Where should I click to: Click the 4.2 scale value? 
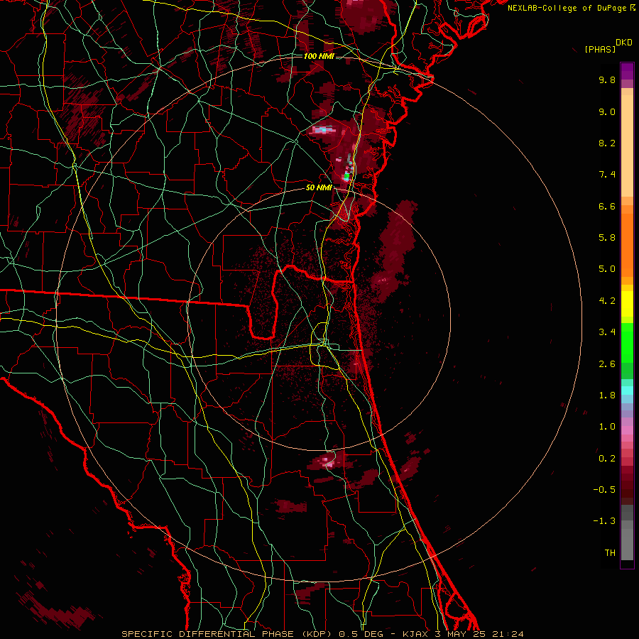607,301
